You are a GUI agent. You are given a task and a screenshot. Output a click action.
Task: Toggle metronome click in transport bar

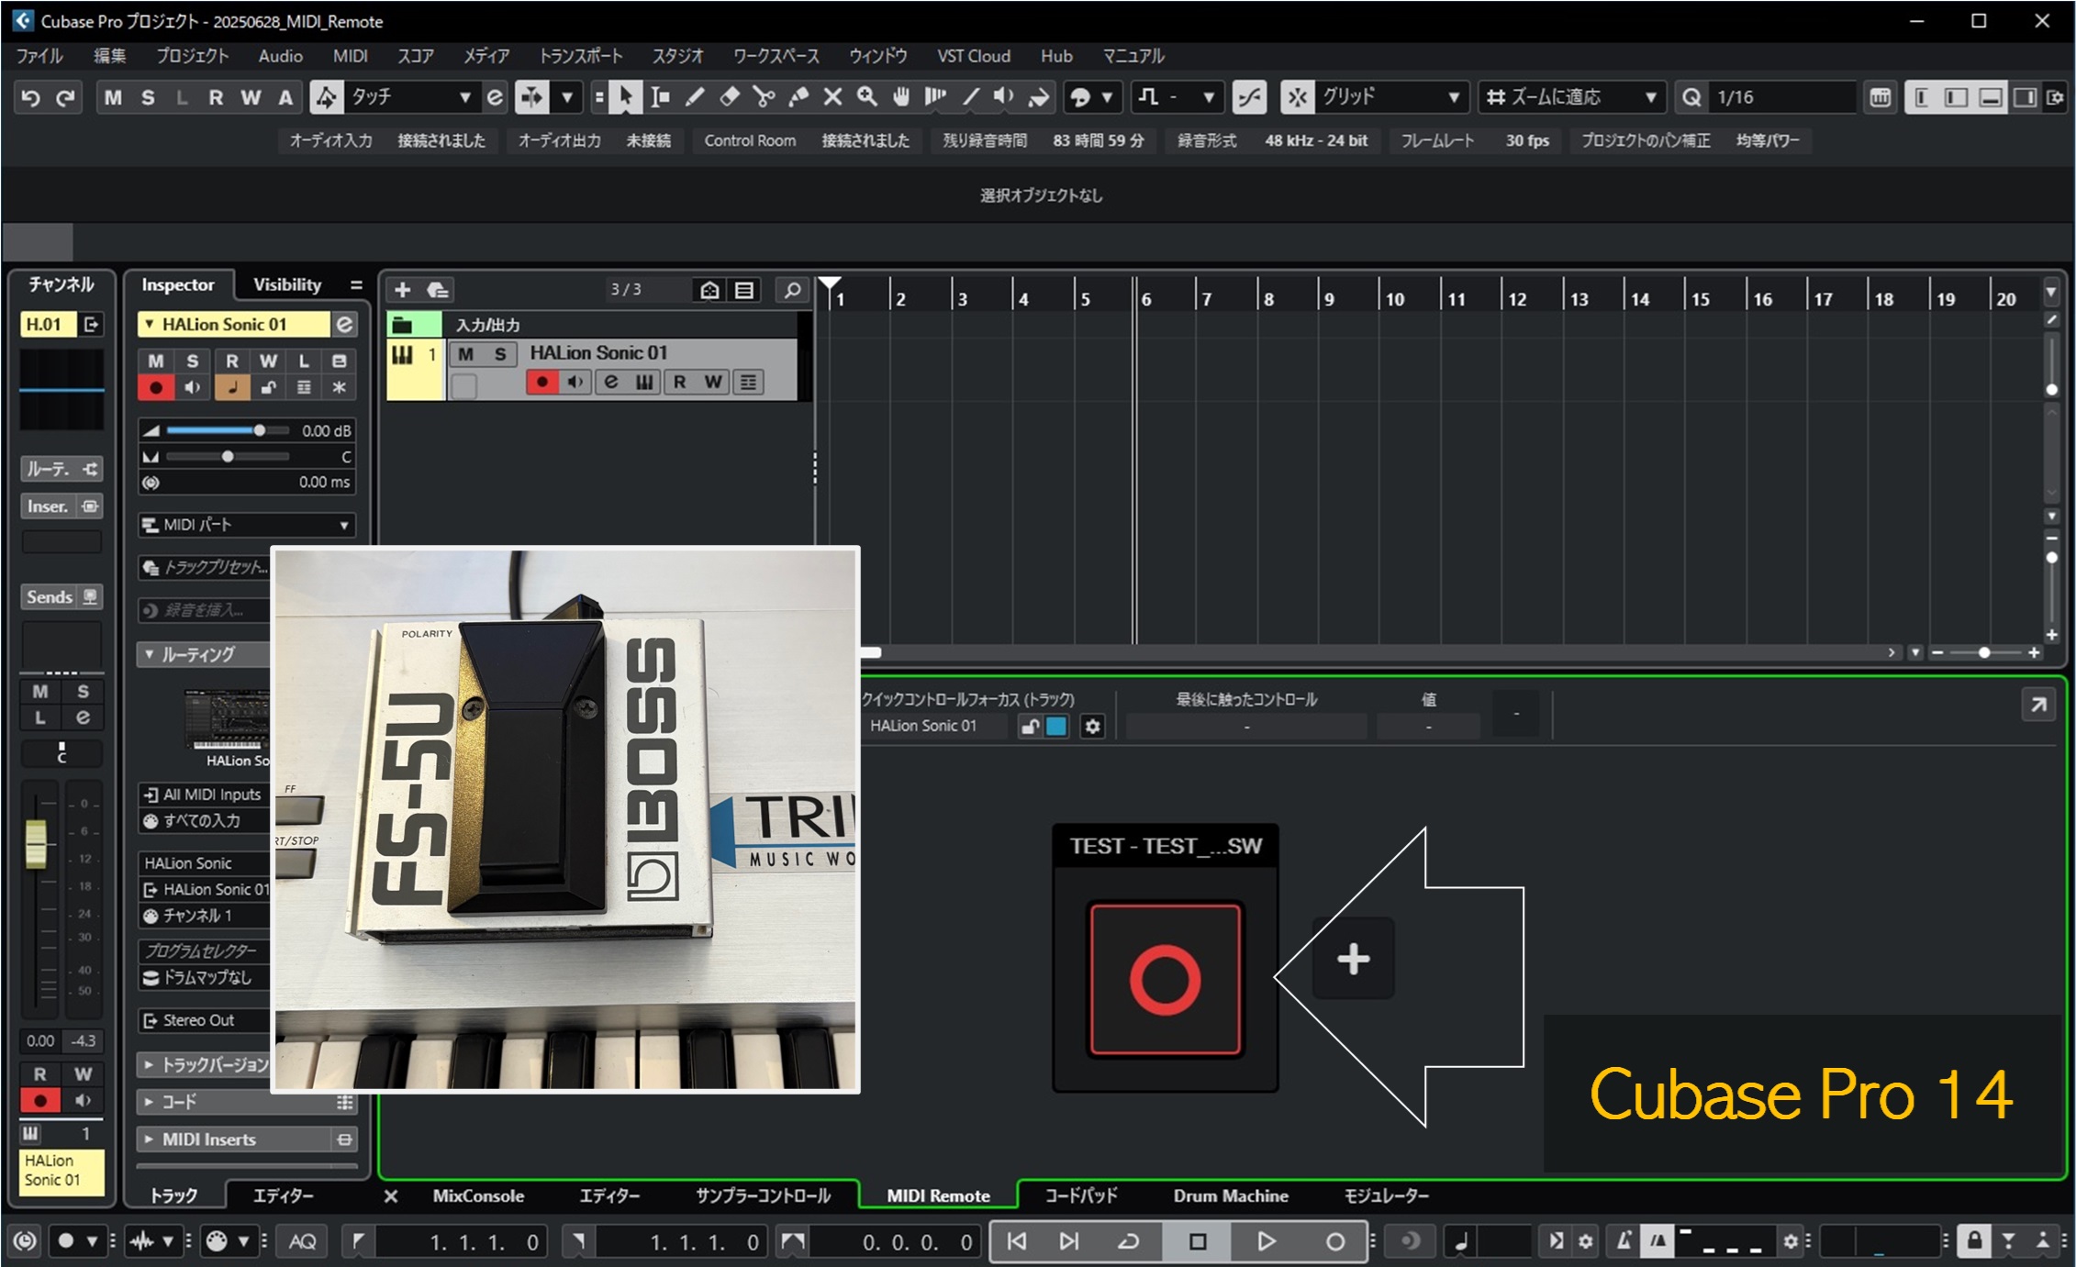[x=1624, y=1241]
